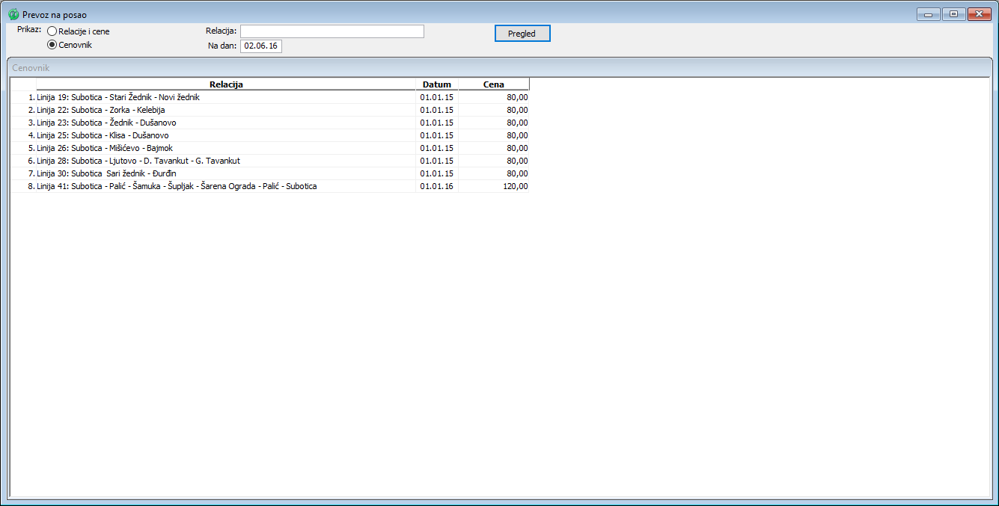Click the Prevoz na posao app icon
This screenshot has height=506, width=999.
pyautogui.click(x=13, y=14)
